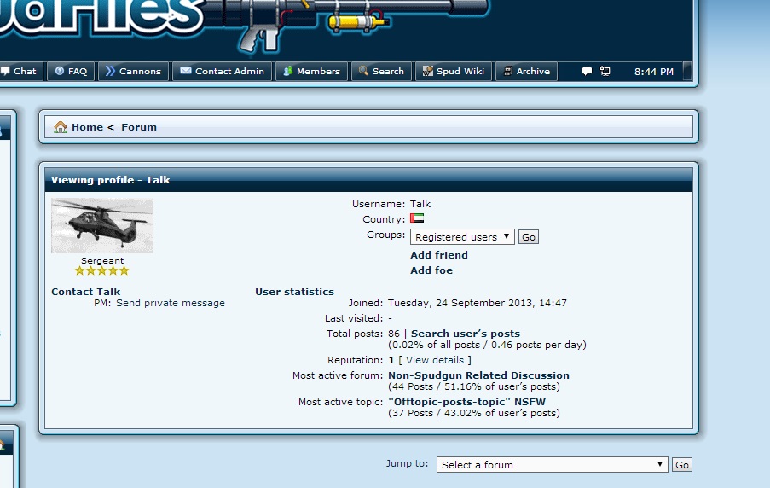Click the helicopter avatar image

[102, 226]
